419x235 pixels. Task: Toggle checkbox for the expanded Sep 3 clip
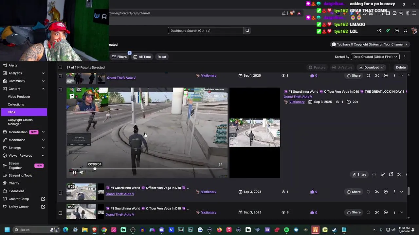pyautogui.click(x=60, y=90)
